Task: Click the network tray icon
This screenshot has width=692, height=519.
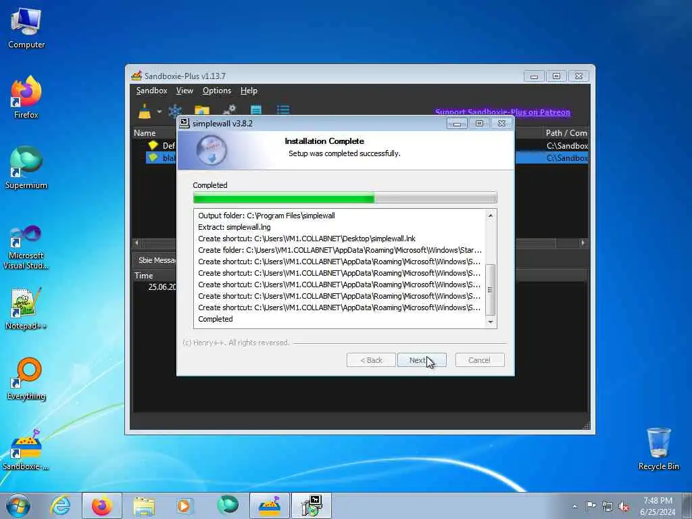Action: (608, 506)
